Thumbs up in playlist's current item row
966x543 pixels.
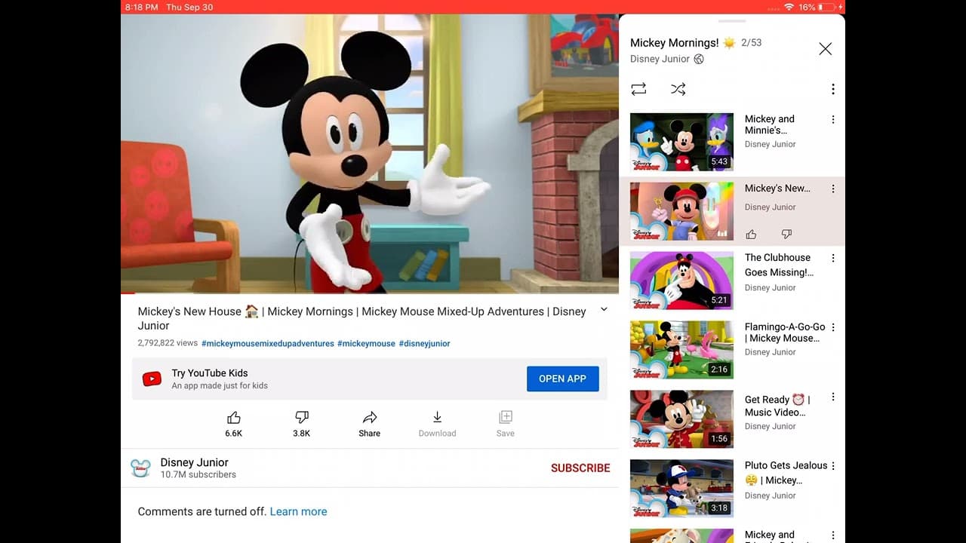pos(751,235)
